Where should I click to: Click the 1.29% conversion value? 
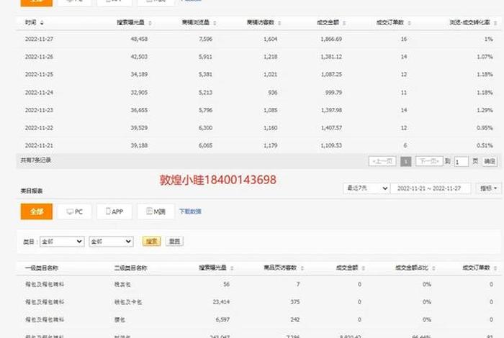485,110
